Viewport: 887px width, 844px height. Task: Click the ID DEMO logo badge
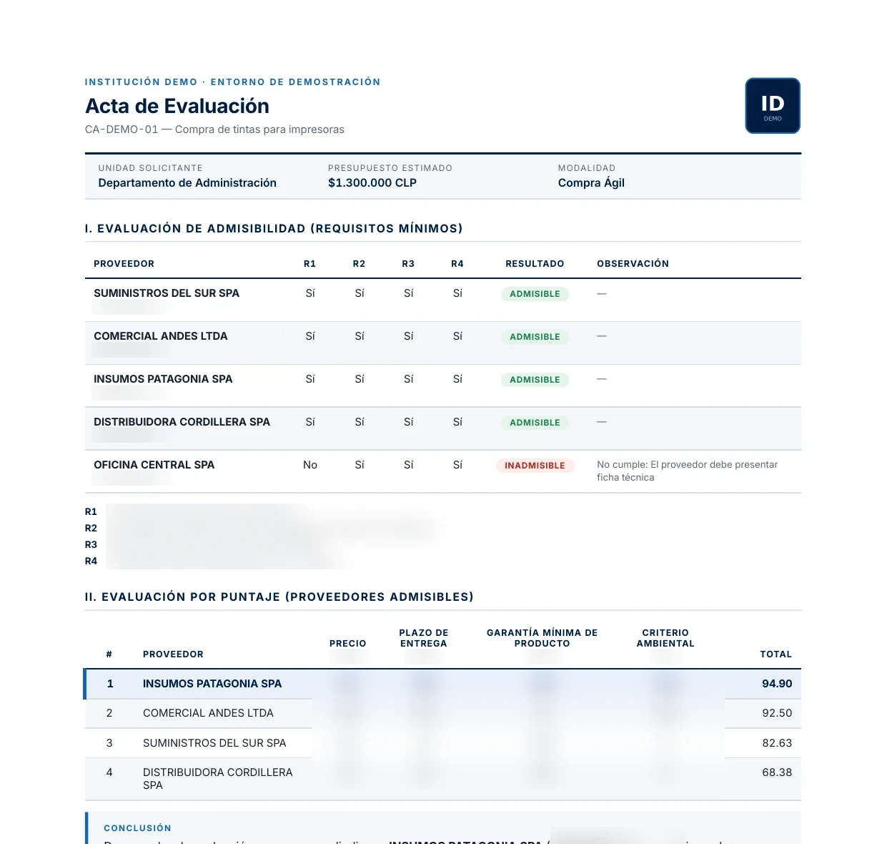[773, 106]
